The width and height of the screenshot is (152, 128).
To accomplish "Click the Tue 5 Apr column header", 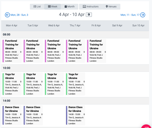I will coord(33,25).
